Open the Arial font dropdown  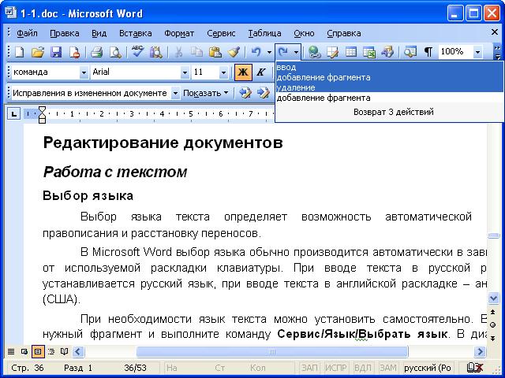(185, 72)
